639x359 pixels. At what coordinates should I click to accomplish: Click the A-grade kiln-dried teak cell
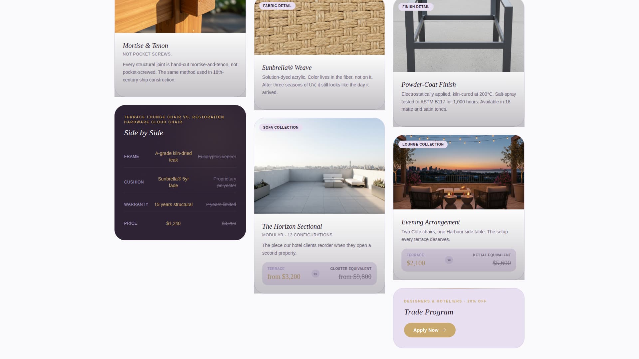(x=173, y=157)
